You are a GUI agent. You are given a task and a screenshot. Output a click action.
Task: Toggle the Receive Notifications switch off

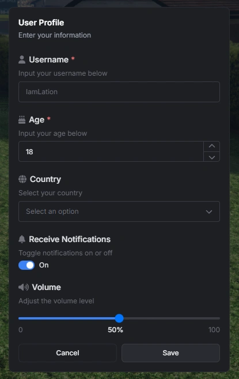tap(26, 265)
